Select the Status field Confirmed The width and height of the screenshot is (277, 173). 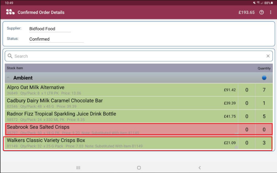(x=56, y=39)
